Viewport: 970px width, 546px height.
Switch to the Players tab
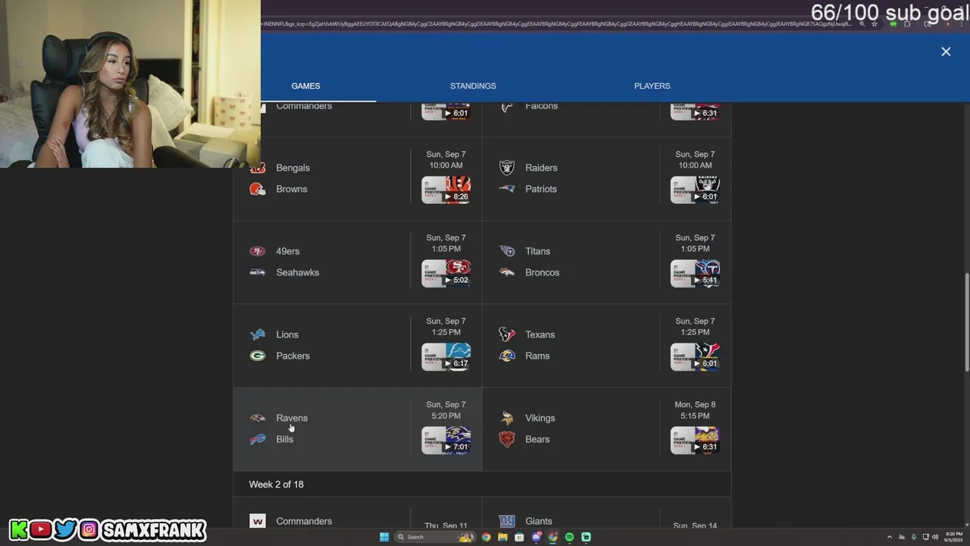coord(652,86)
